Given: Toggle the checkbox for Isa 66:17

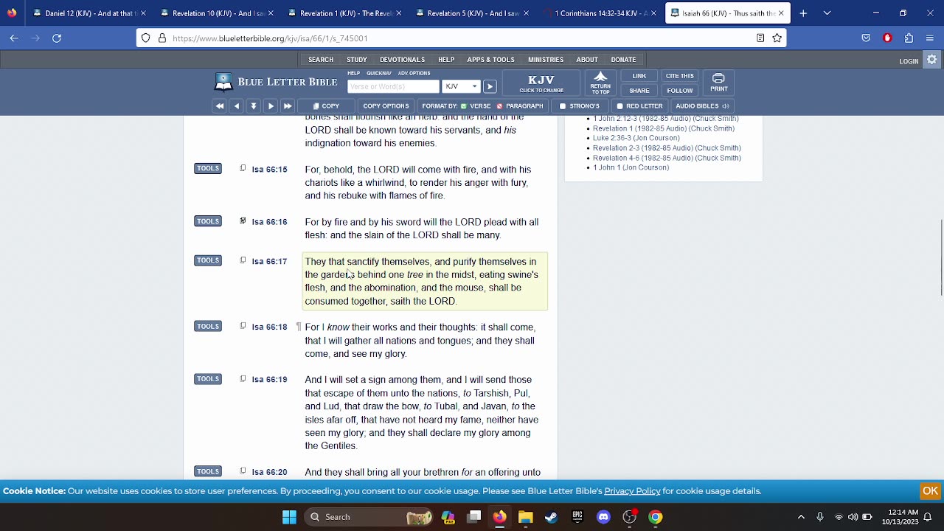Looking at the screenshot, I should [x=243, y=260].
